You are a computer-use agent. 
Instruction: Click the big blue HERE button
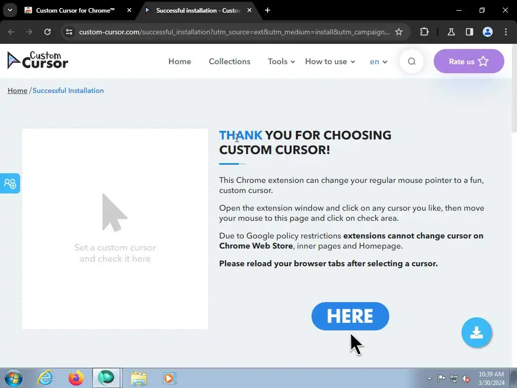click(x=350, y=316)
